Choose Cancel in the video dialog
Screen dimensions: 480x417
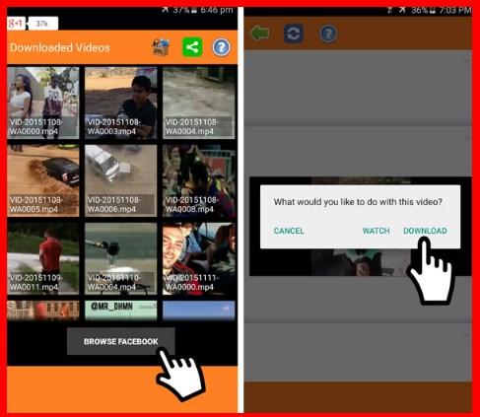(289, 231)
